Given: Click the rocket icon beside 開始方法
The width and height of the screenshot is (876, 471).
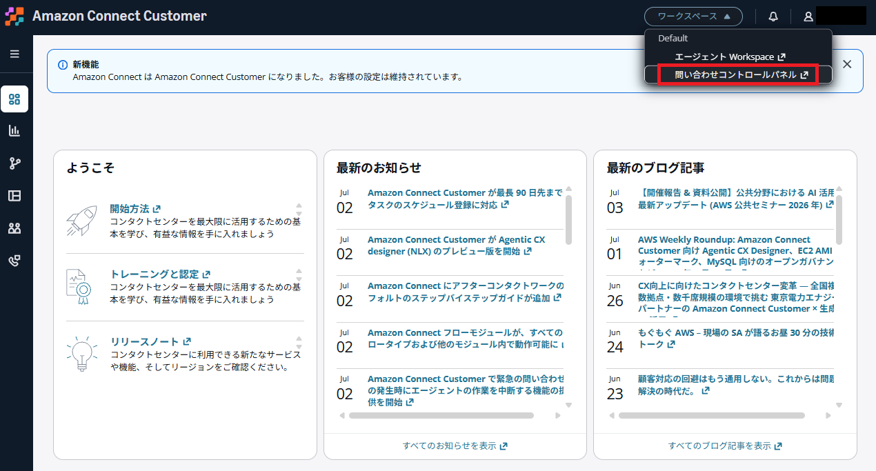Looking at the screenshot, I should tap(82, 219).
